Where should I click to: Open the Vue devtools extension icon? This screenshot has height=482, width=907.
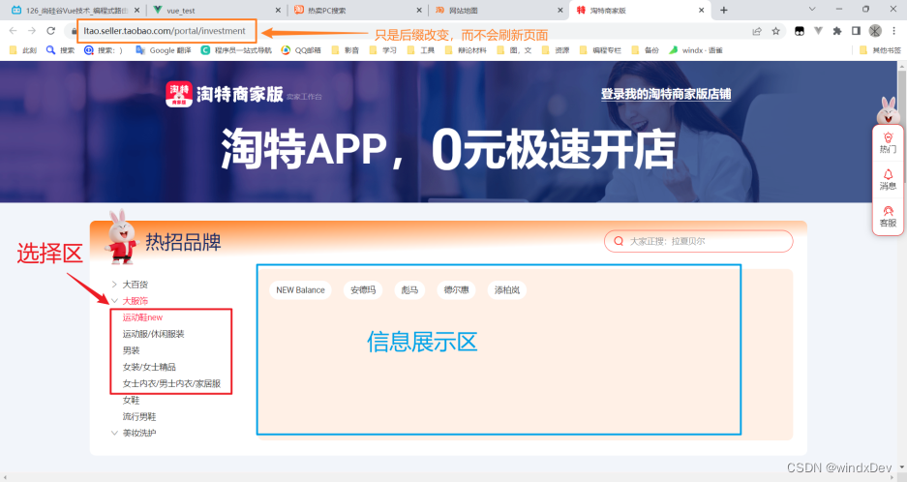point(818,31)
